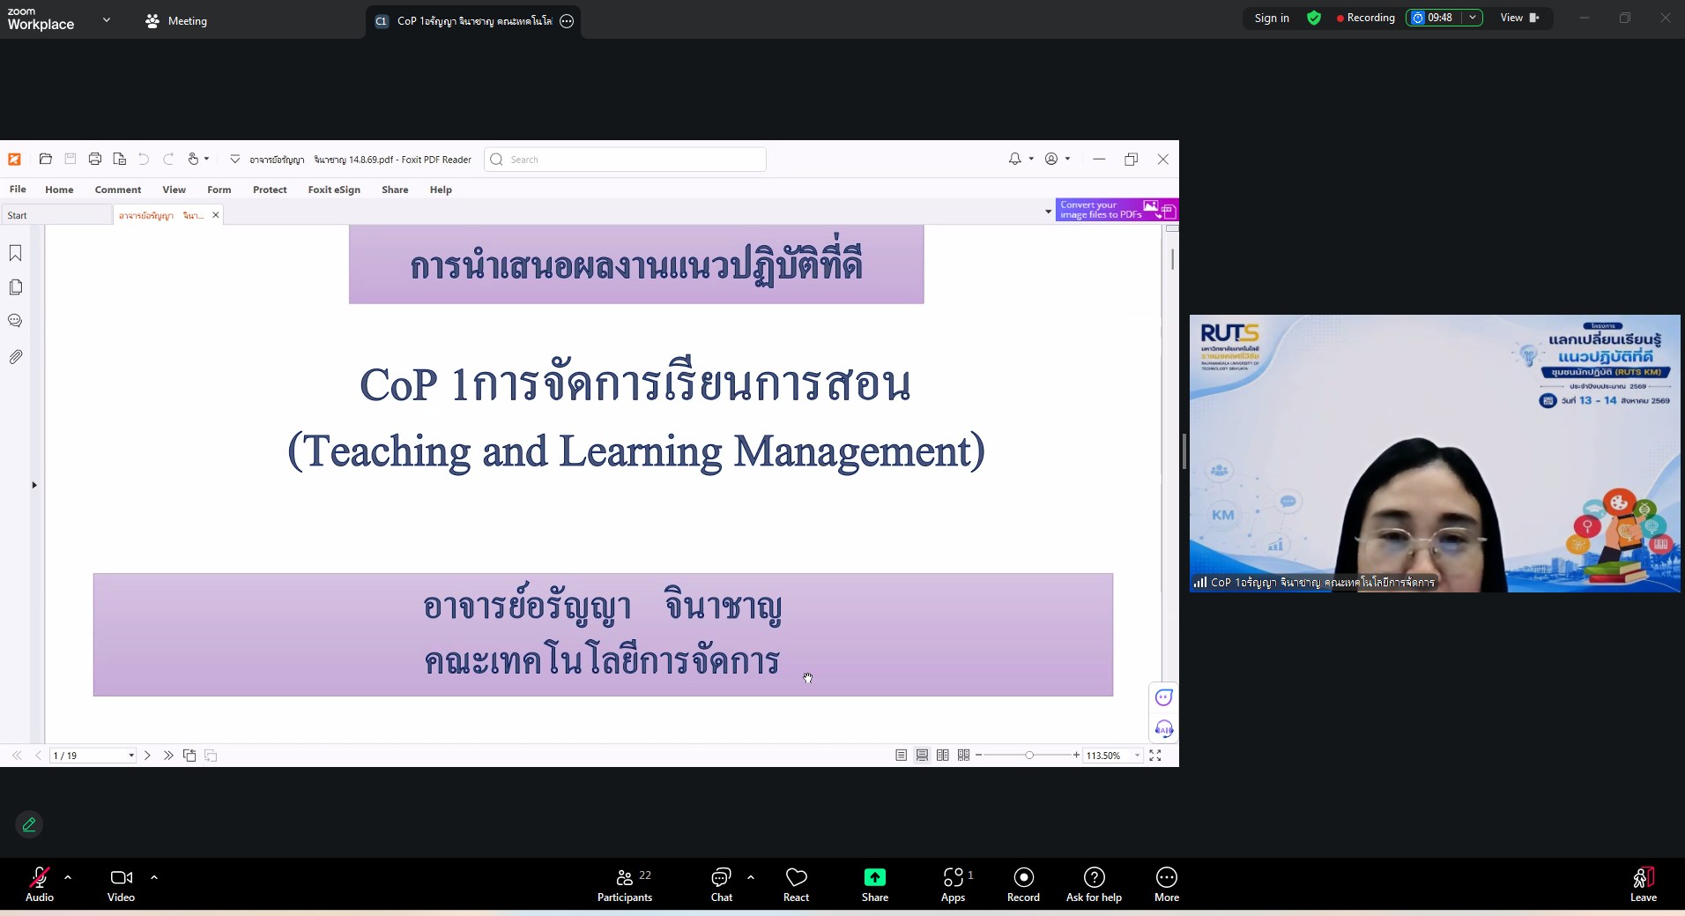1685x916 pixels.
Task: Click the Undo arrow in Foxit
Action: tap(144, 160)
